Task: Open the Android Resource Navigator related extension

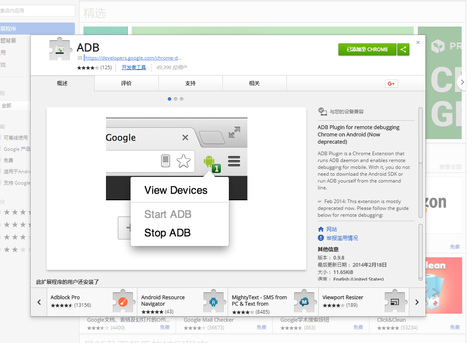Action: point(183,302)
